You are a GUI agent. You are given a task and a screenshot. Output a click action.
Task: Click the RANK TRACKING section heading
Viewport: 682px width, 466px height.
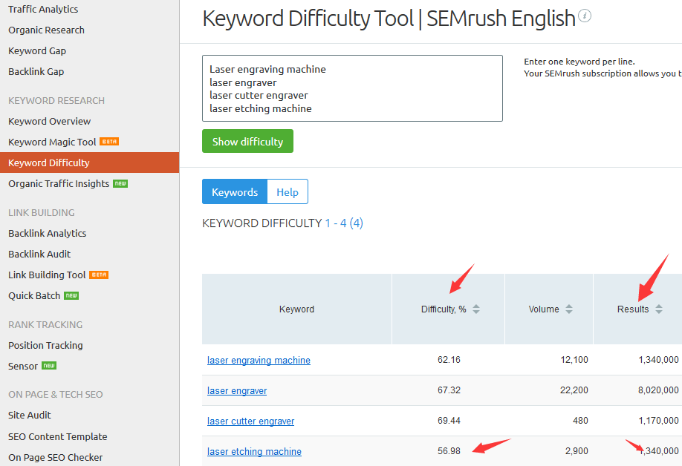pos(45,324)
